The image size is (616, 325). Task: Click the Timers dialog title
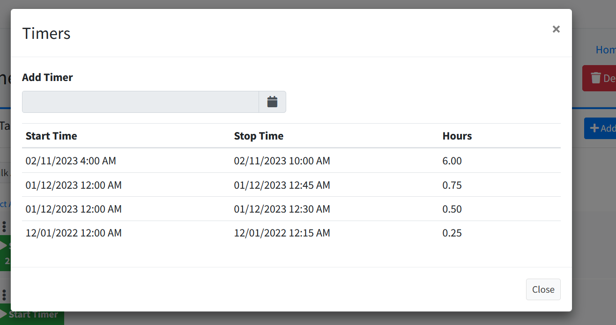pyautogui.click(x=46, y=33)
